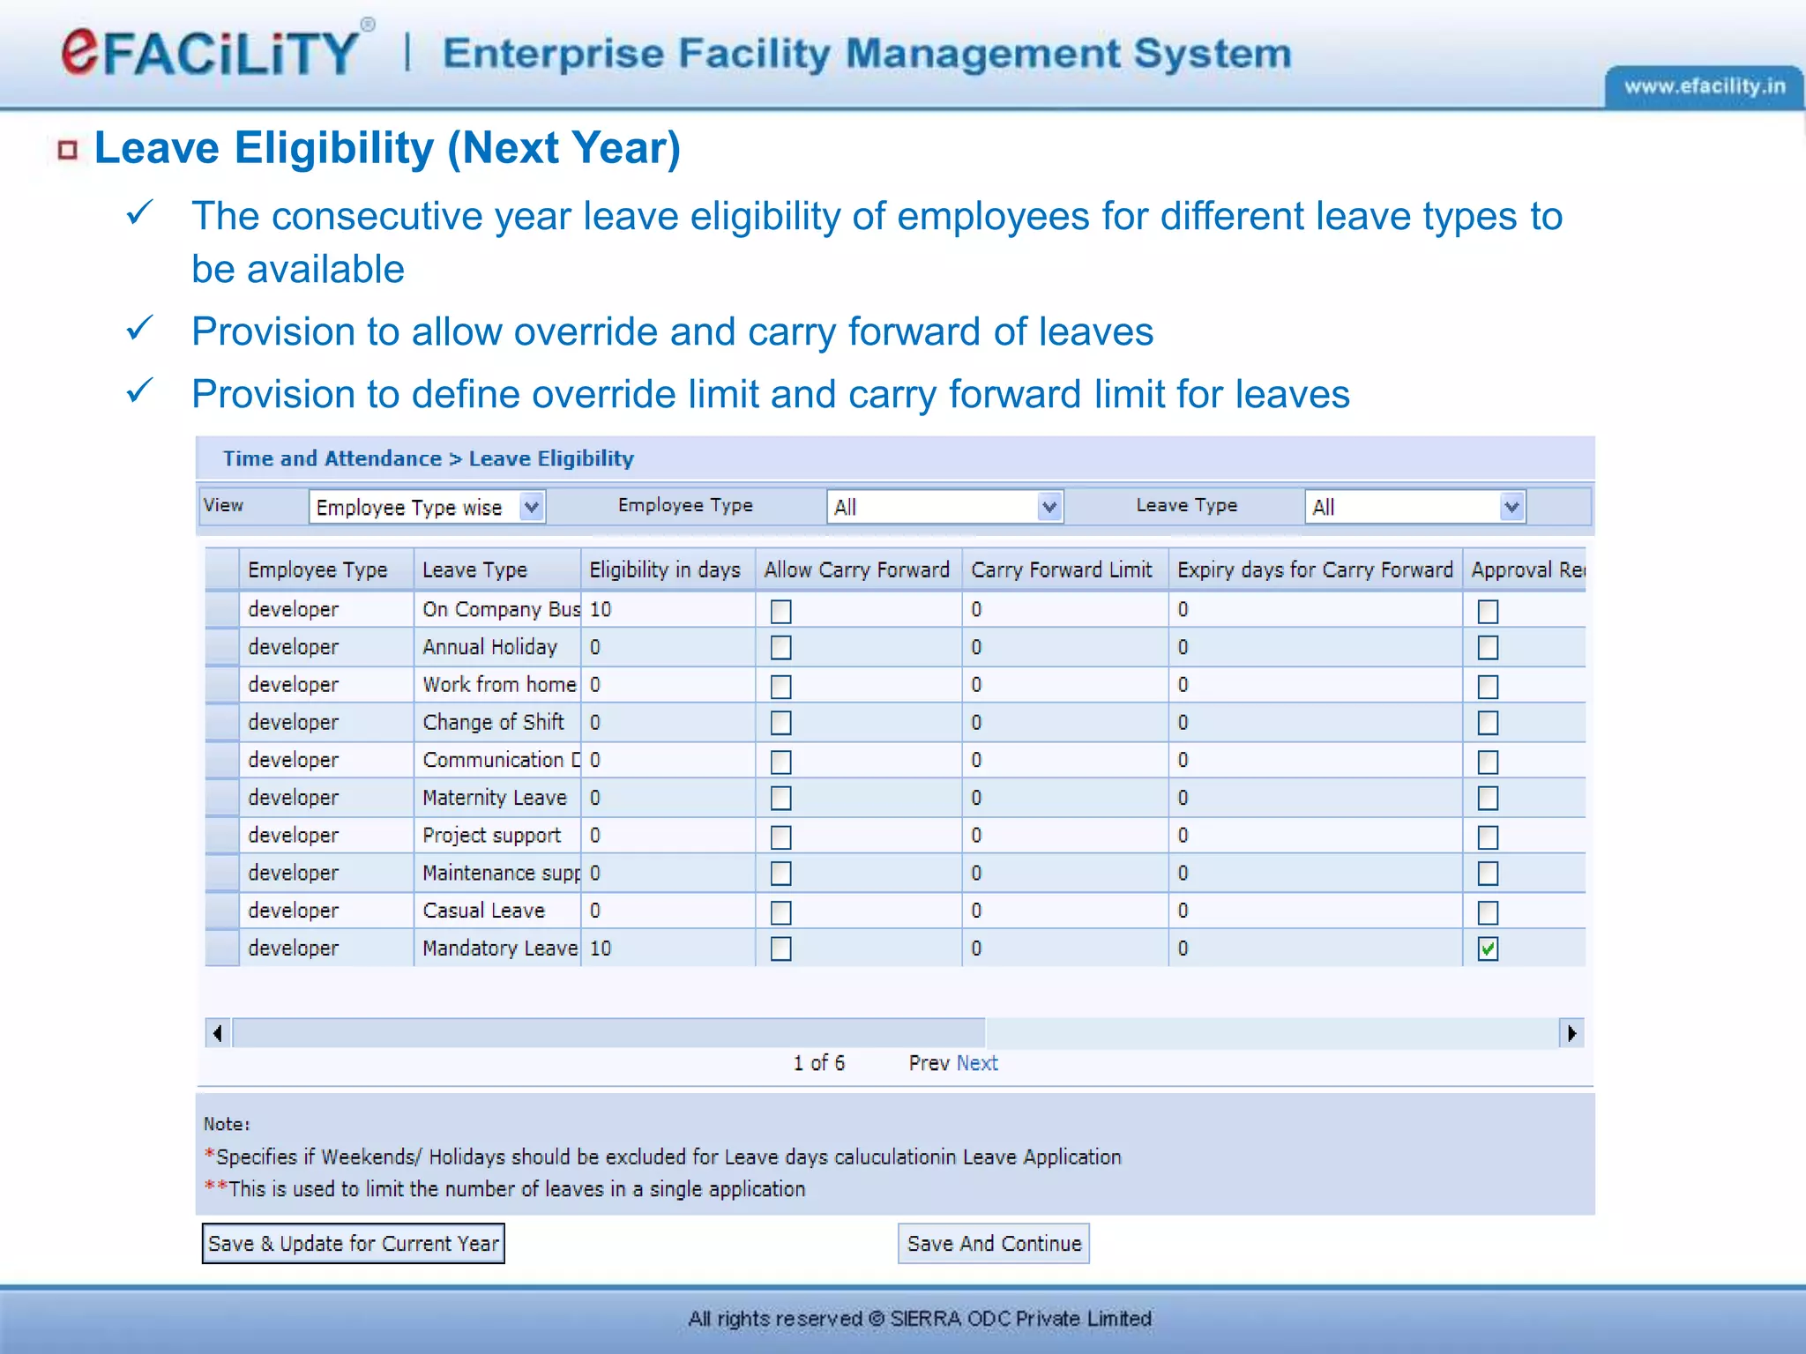Tick Allow Carry Forward for Casual Leave
This screenshot has height=1354, width=1806.
780,911
